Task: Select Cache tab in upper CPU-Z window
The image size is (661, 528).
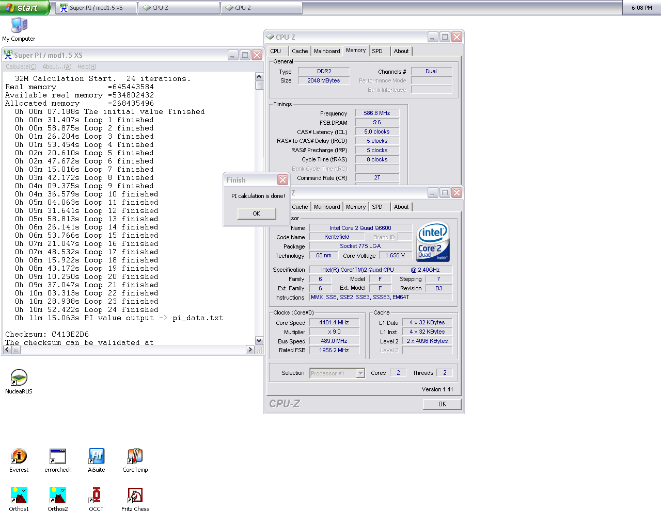Action: tap(300, 51)
